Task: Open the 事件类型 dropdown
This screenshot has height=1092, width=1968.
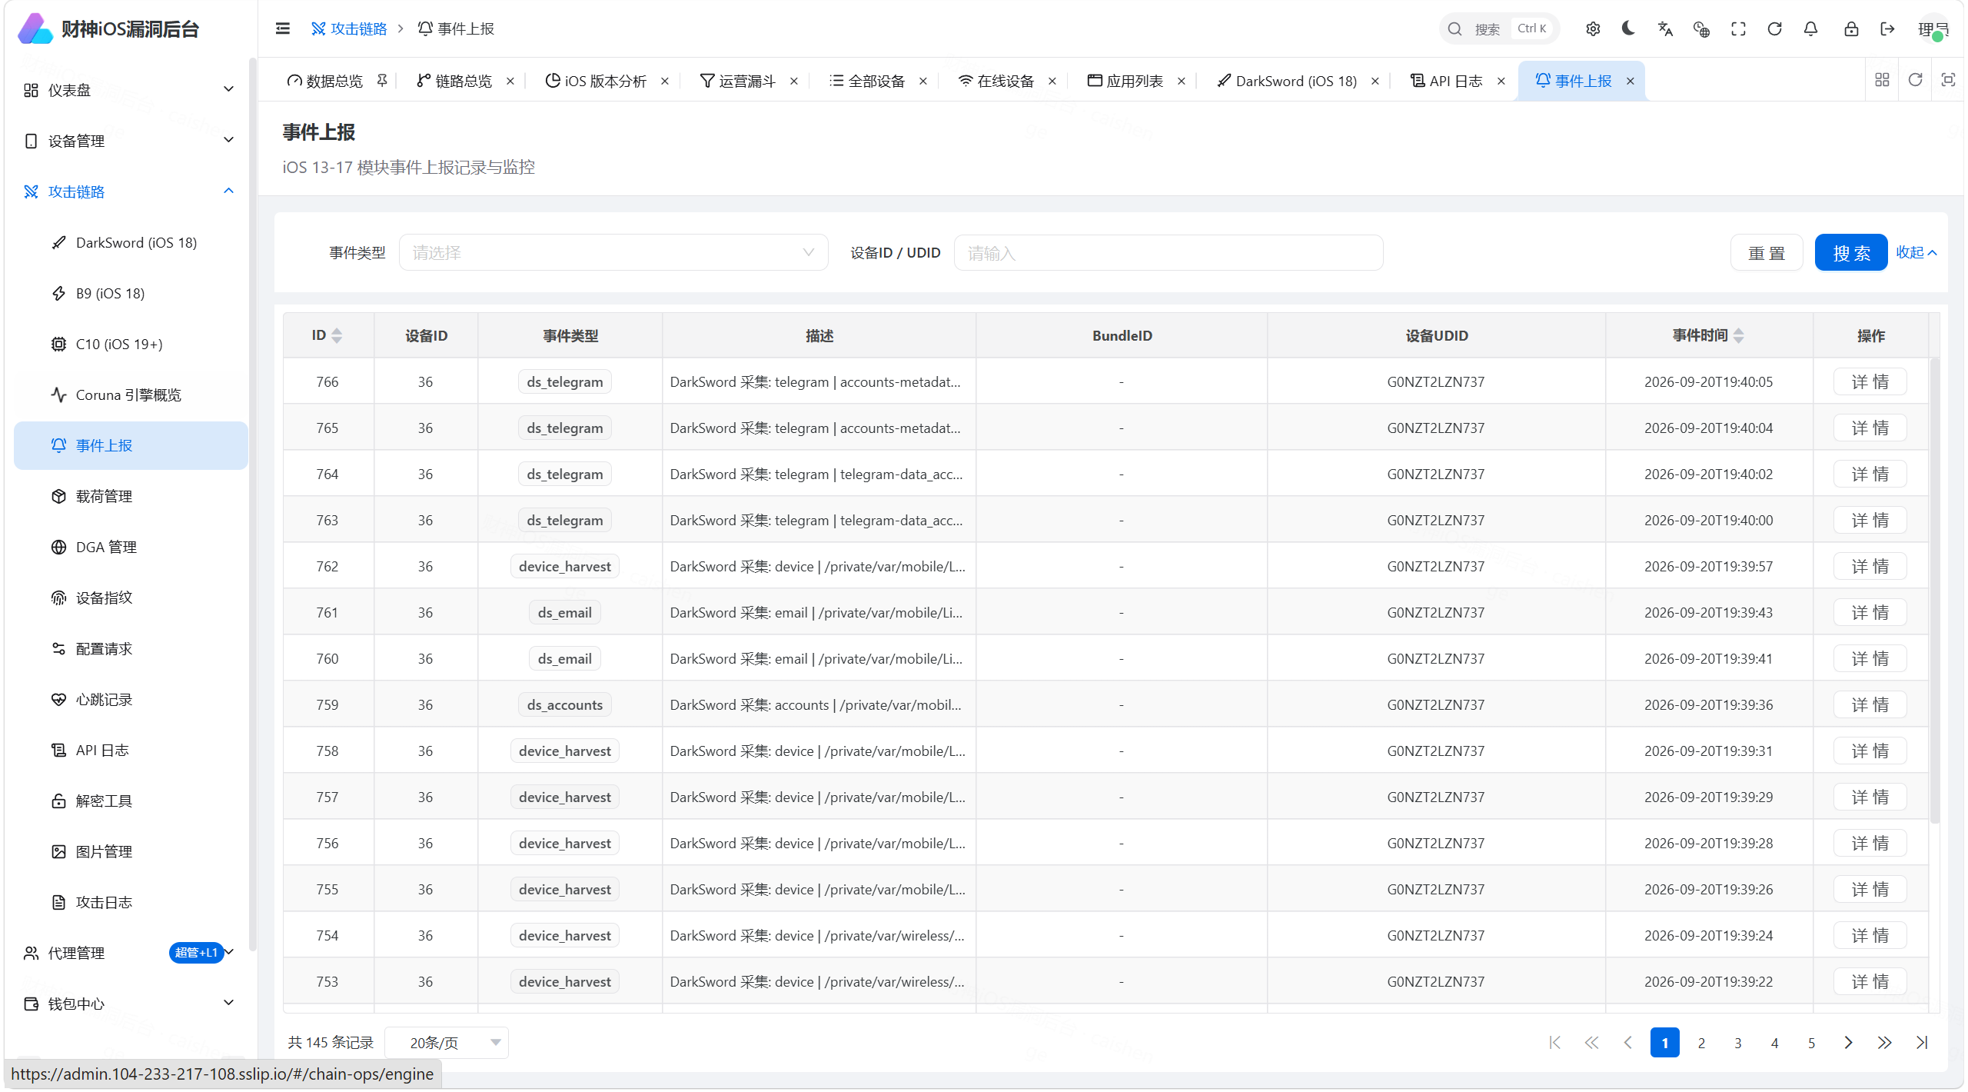Action: (x=613, y=252)
